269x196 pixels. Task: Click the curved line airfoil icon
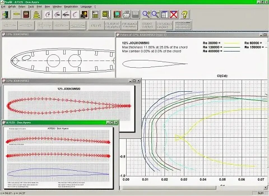coord(75,14)
